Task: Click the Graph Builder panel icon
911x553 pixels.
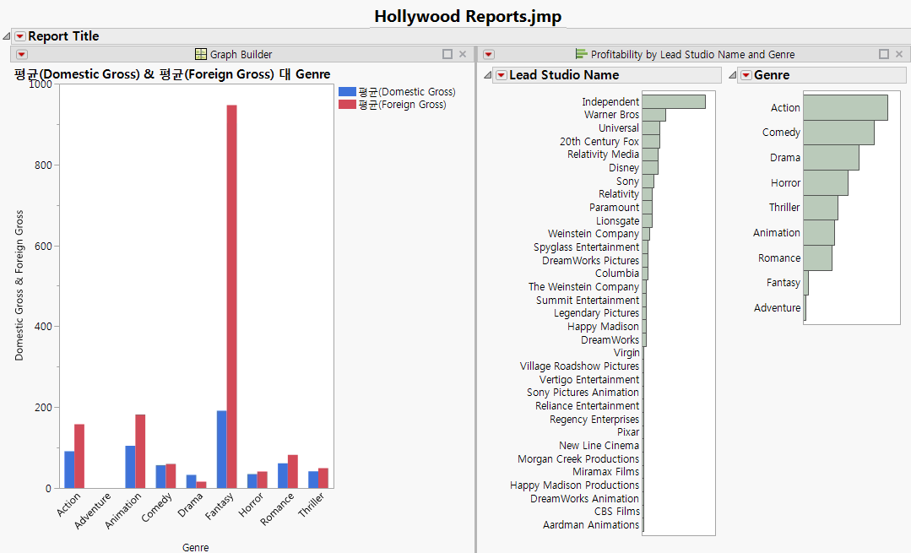Action: click(201, 54)
